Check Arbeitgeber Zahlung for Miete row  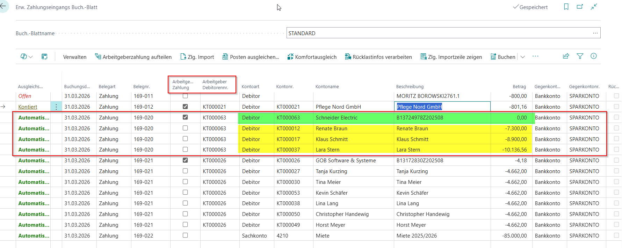pyautogui.click(x=185, y=235)
